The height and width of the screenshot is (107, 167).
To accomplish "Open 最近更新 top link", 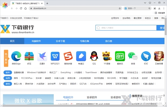I will coord(137,18).
